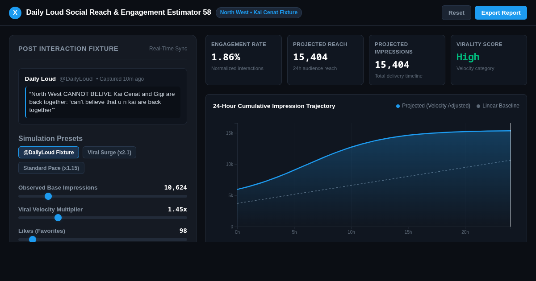Click the Viral Velocity Multiplier label
This screenshot has width=536, height=281.
point(50,209)
